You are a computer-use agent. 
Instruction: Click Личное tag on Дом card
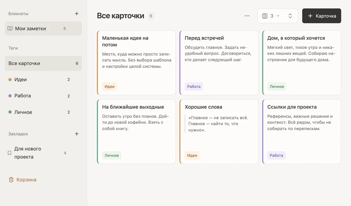[x=277, y=86]
